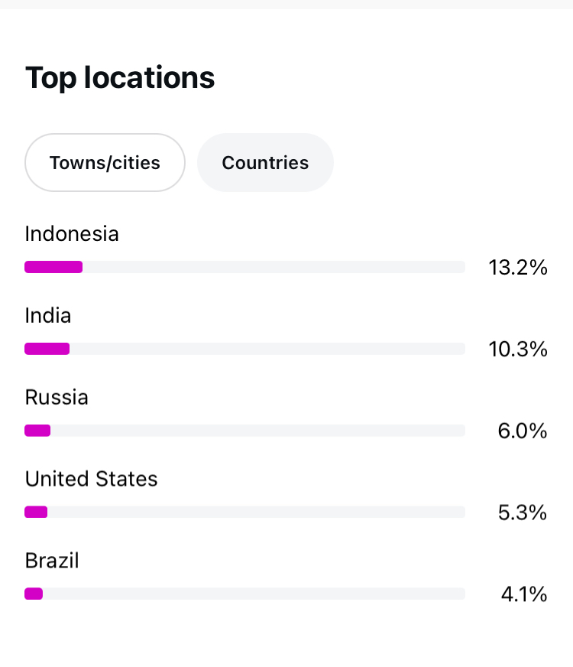The height and width of the screenshot is (667, 573).
Task: Switch to the Towns/cities tab
Action: coord(105,163)
